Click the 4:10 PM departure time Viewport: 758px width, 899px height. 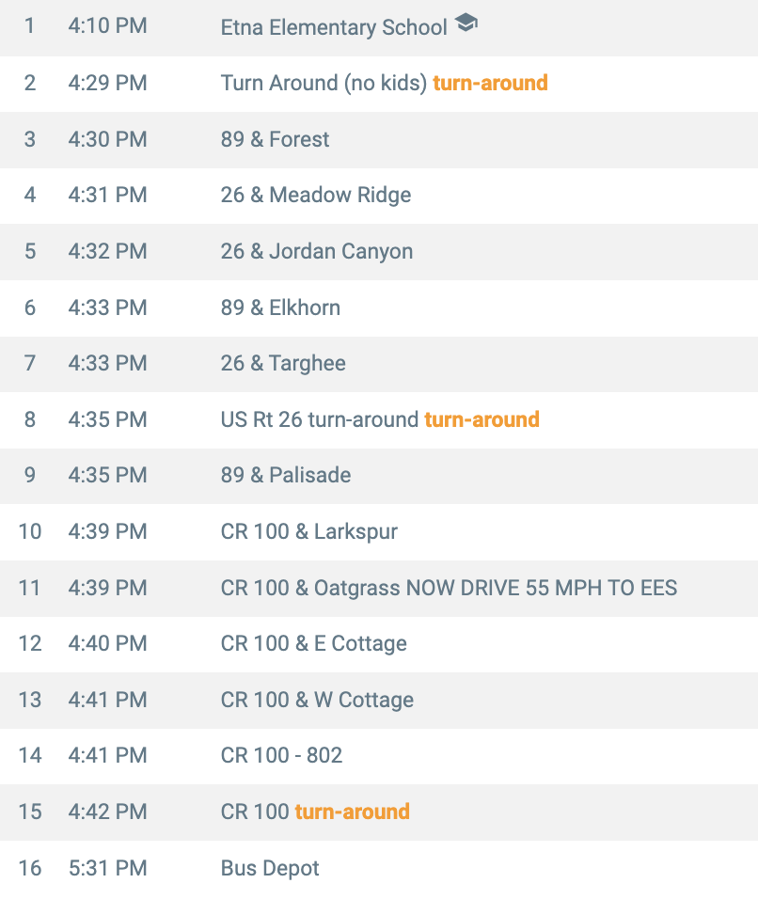(x=107, y=26)
